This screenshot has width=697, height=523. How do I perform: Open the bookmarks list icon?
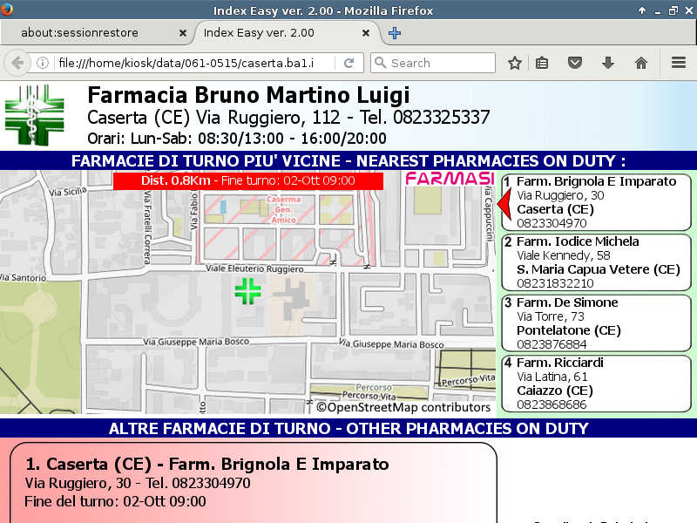tap(542, 63)
